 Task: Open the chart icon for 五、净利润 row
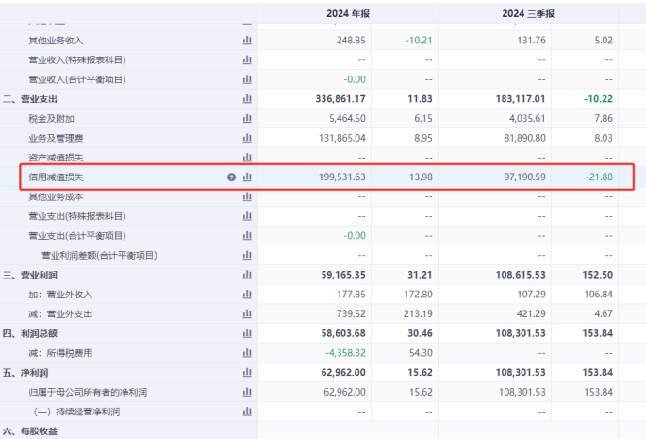(x=247, y=372)
